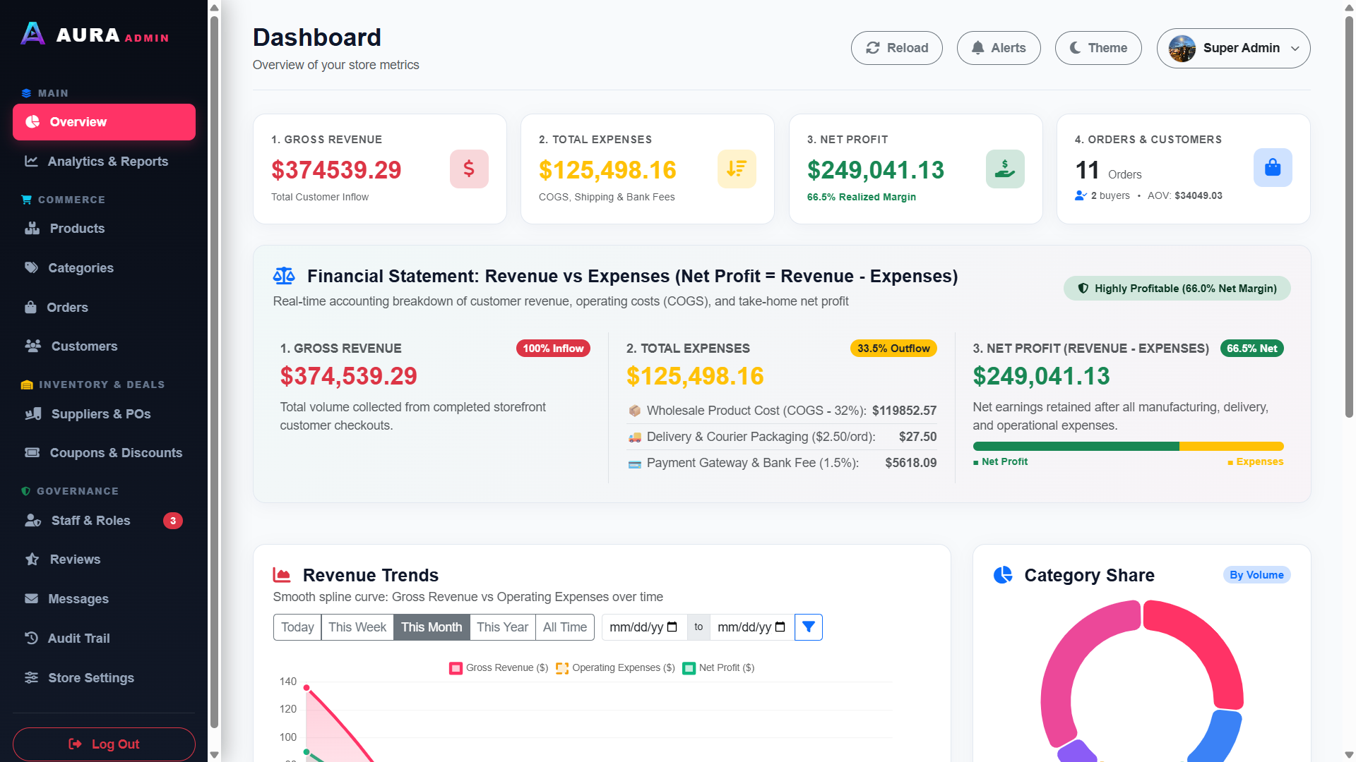The height and width of the screenshot is (762, 1356).
Task: Click the 100% Inflow badge
Action: point(553,349)
